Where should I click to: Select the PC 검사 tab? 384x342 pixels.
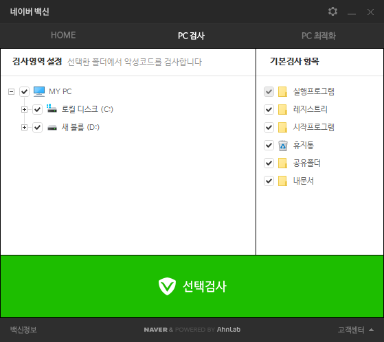[x=191, y=36]
